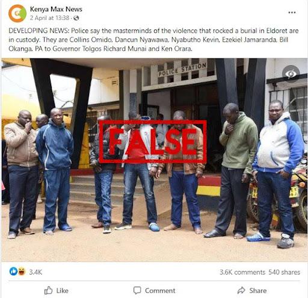Open the Kenya Max News page name

click(56, 9)
